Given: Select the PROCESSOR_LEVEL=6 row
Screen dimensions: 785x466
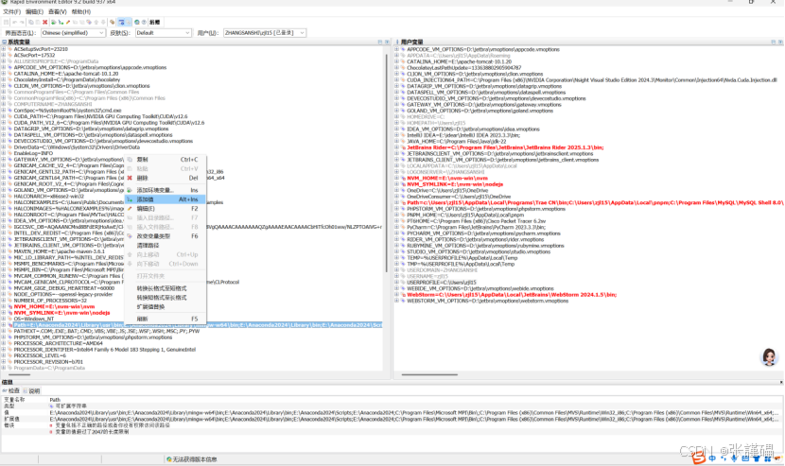Looking at the screenshot, I should click(40, 355).
